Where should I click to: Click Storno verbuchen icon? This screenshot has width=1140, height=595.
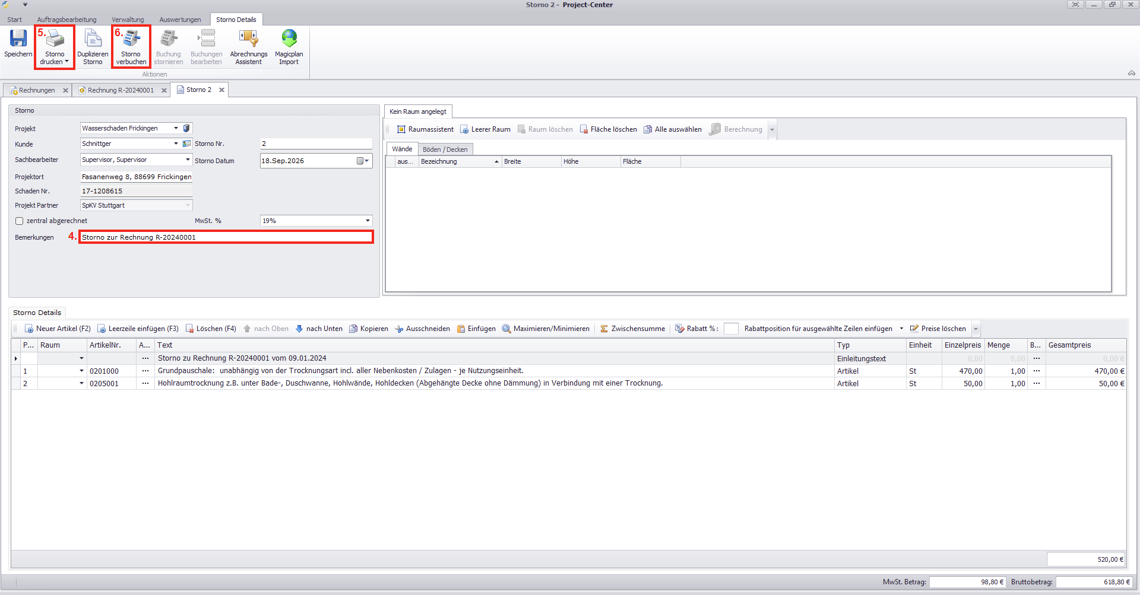tap(131, 39)
